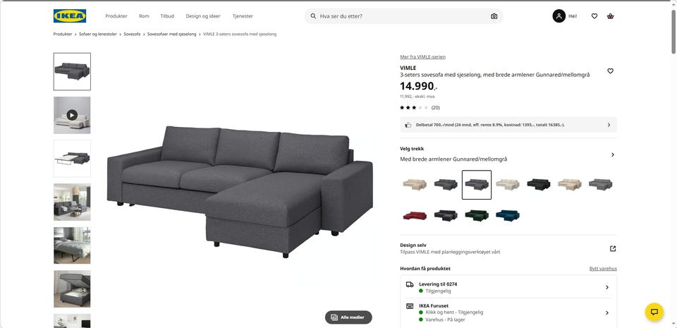The image size is (677, 328).
Task: Expand Levering til 0274 delivery details
Action: pyautogui.click(x=508, y=287)
